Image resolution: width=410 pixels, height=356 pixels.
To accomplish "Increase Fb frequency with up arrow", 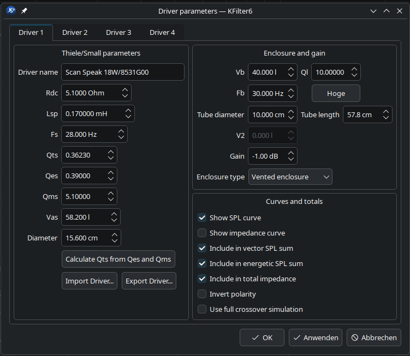I will (291, 90).
